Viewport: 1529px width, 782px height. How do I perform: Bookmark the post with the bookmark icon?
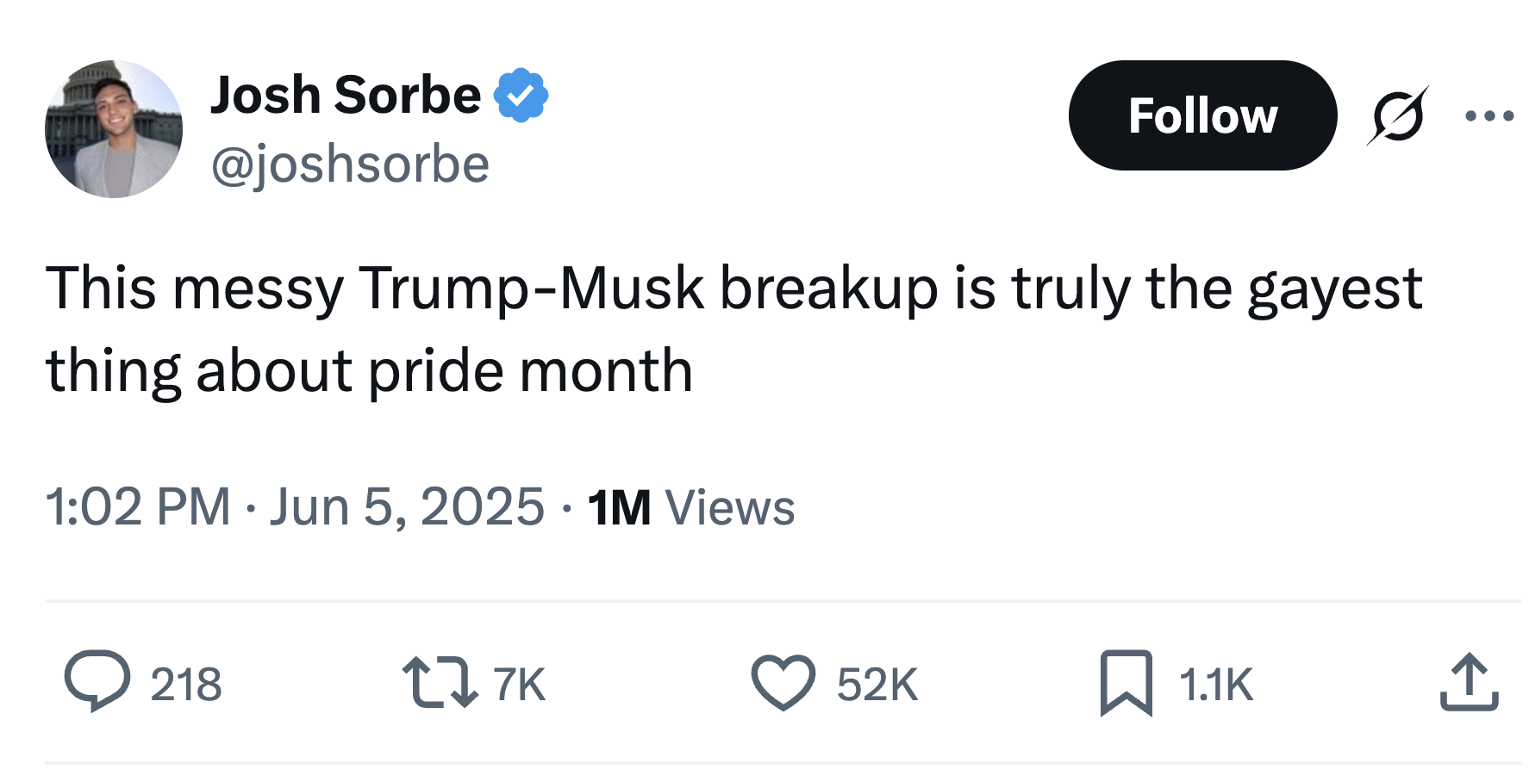pos(1126,683)
